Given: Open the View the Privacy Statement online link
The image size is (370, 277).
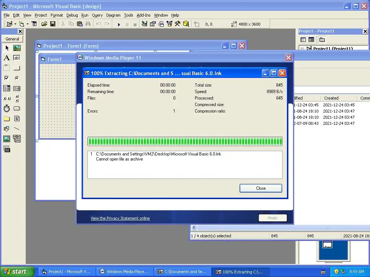Looking at the screenshot, I should pos(120,218).
